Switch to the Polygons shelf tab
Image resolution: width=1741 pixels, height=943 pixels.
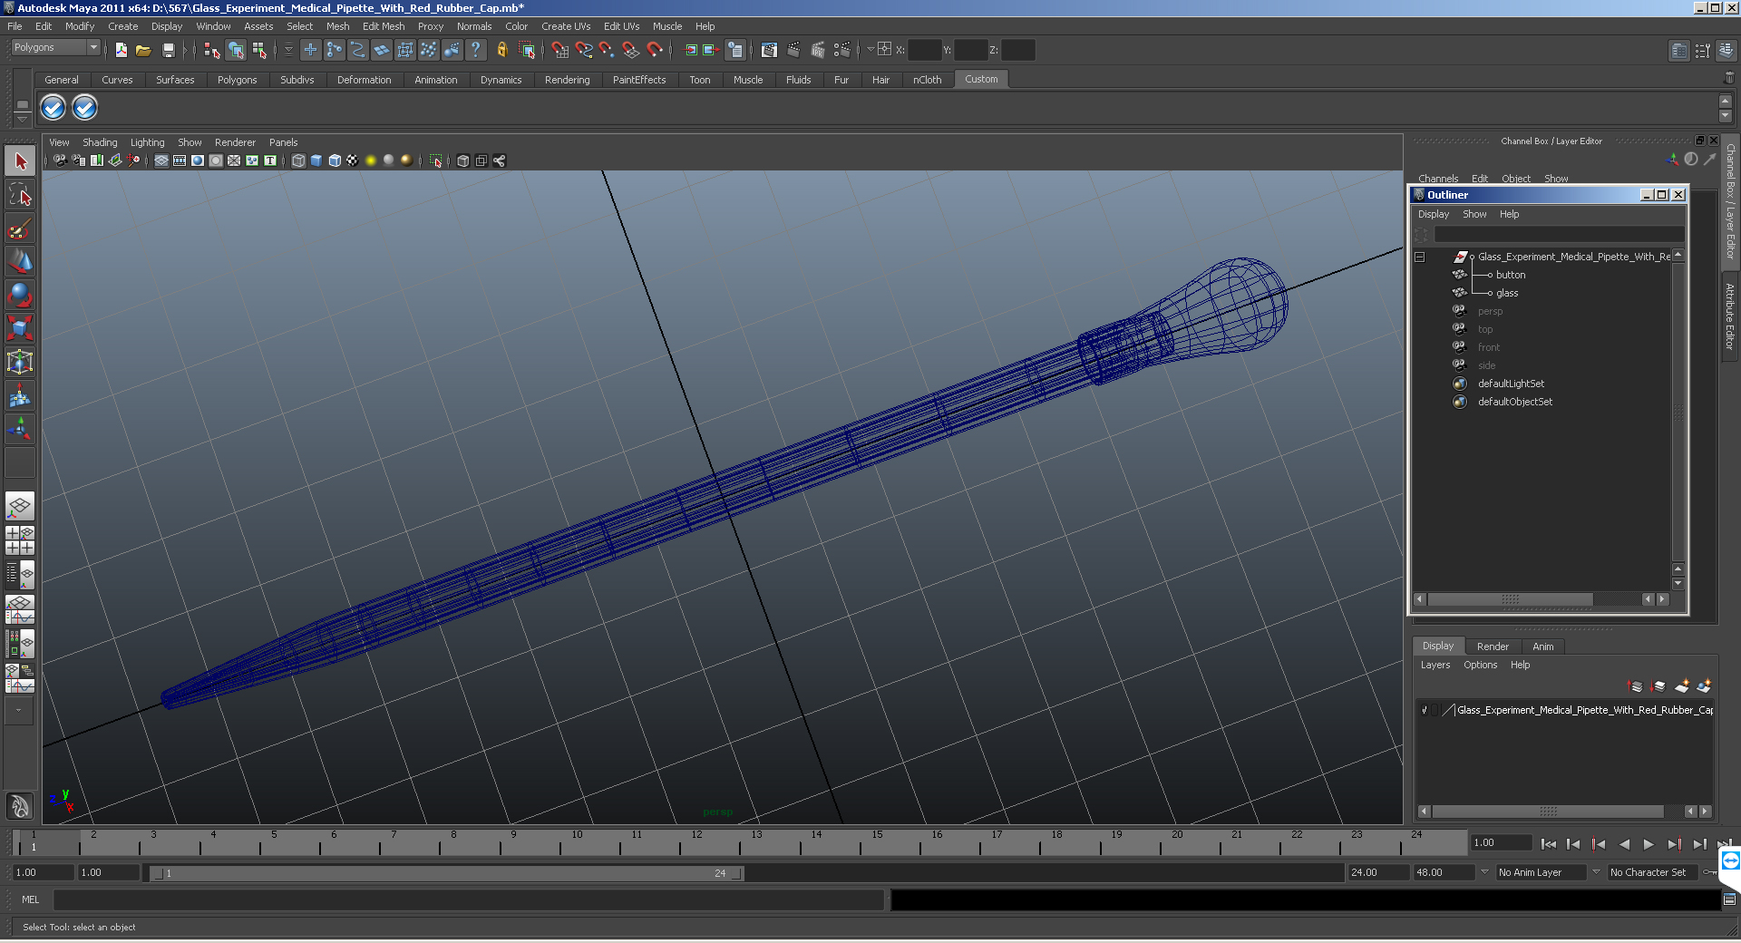click(x=237, y=80)
